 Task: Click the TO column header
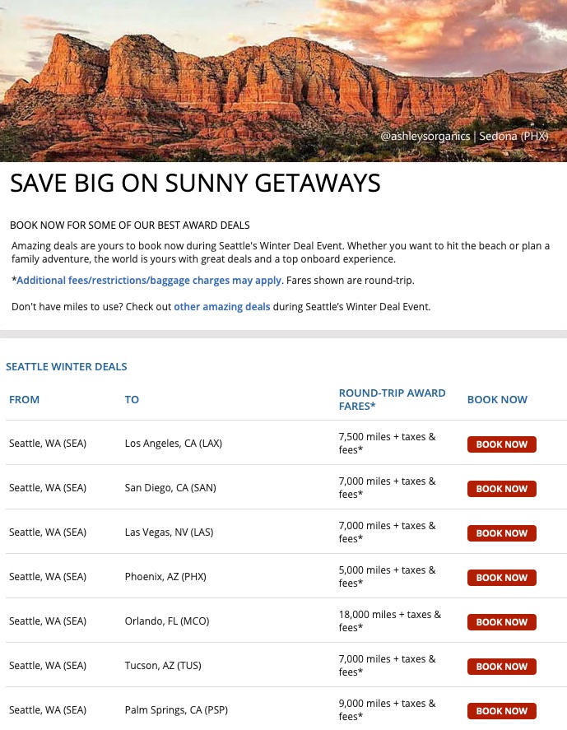(x=132, y=400)
